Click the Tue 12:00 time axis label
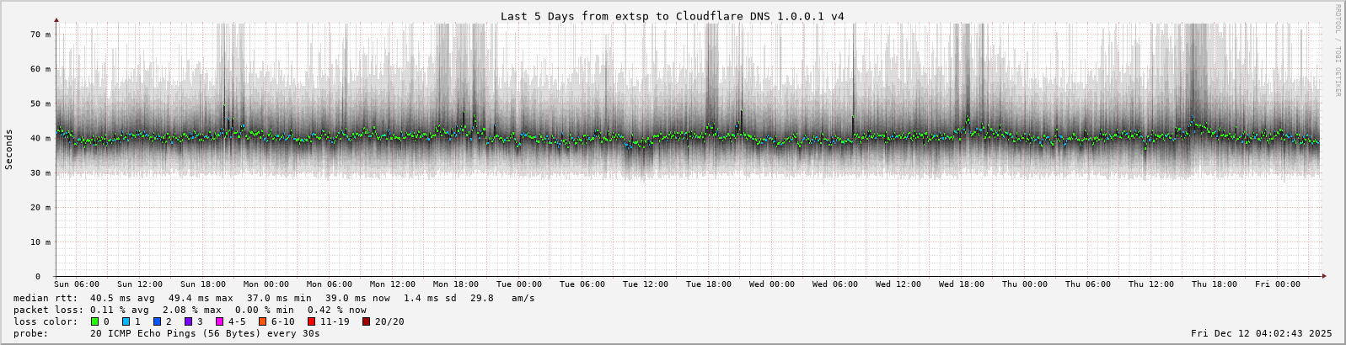 645,284
